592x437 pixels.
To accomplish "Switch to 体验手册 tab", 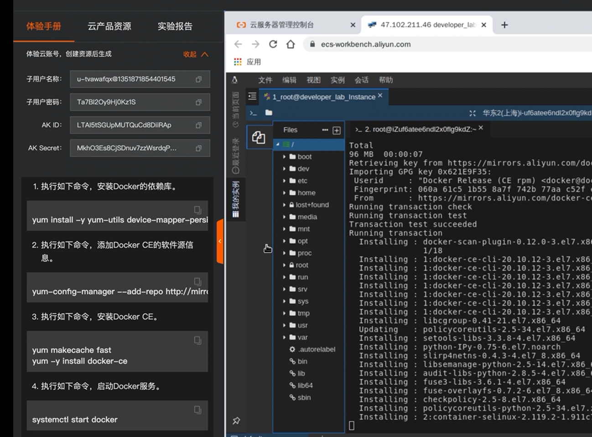I will tap(44, 26).
